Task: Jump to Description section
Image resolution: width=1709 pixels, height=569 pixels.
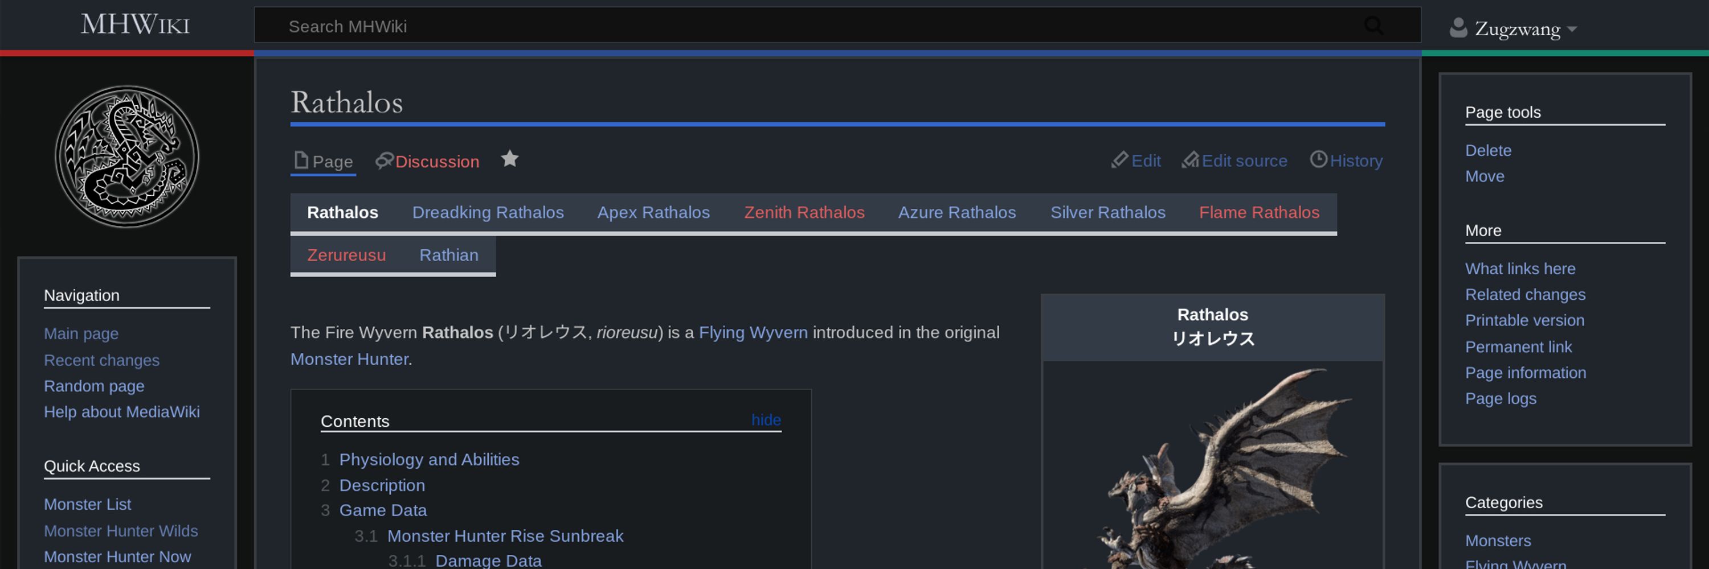Action: [x=382, y=485]
